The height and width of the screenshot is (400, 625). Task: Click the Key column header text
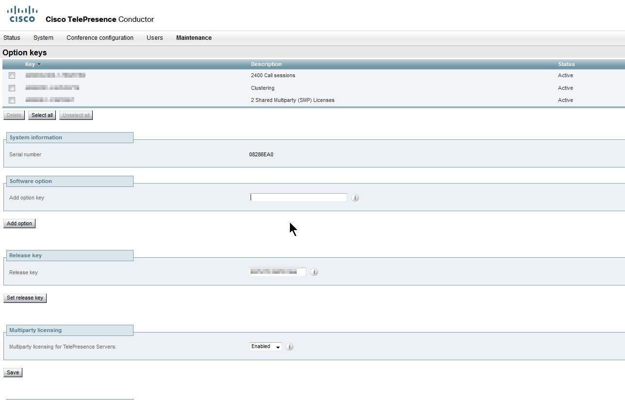tap(30, 64)
